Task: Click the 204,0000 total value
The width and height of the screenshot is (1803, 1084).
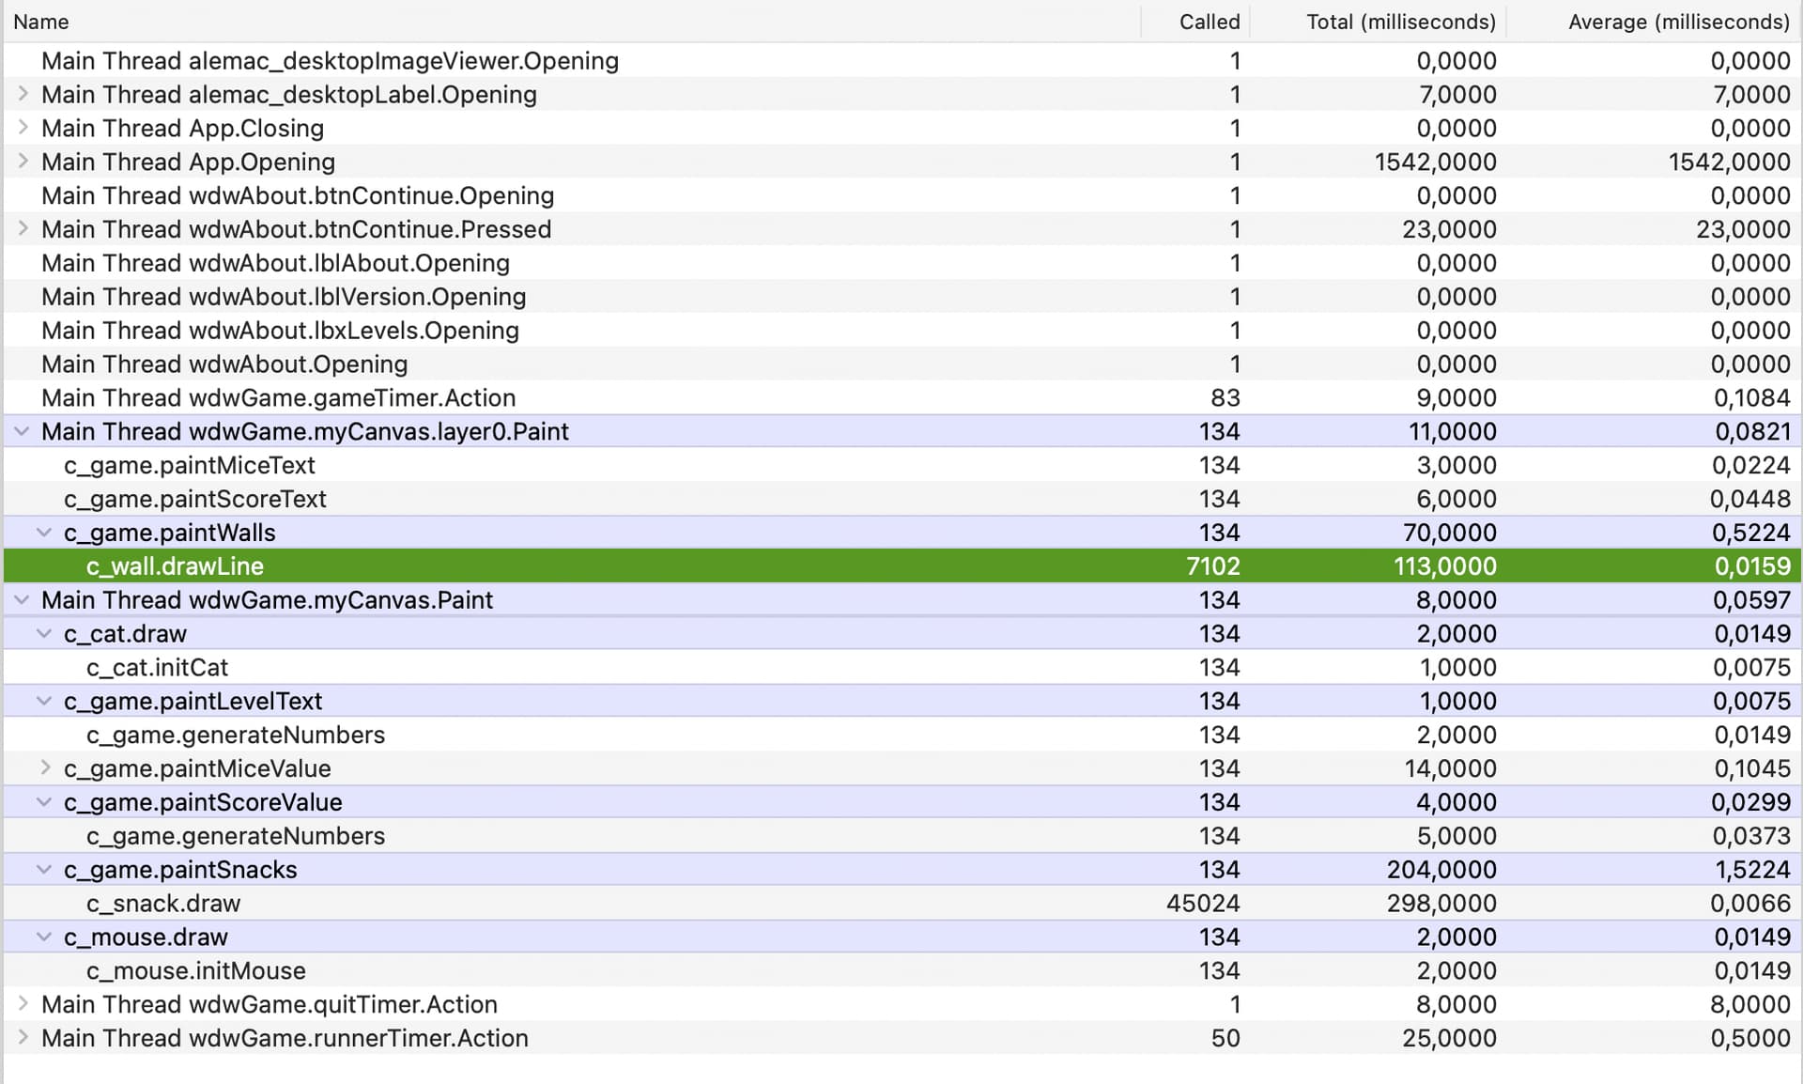Action: point(1442,870)
